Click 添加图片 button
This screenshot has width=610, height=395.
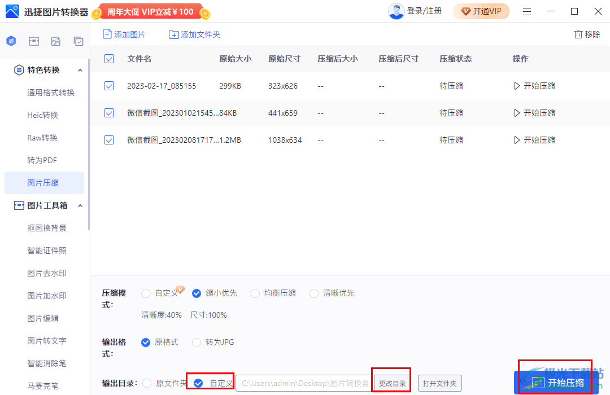tap(124, 34)
